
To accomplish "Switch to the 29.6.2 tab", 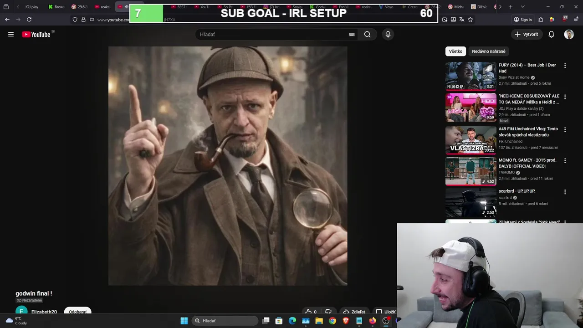I will coord(79,7).
